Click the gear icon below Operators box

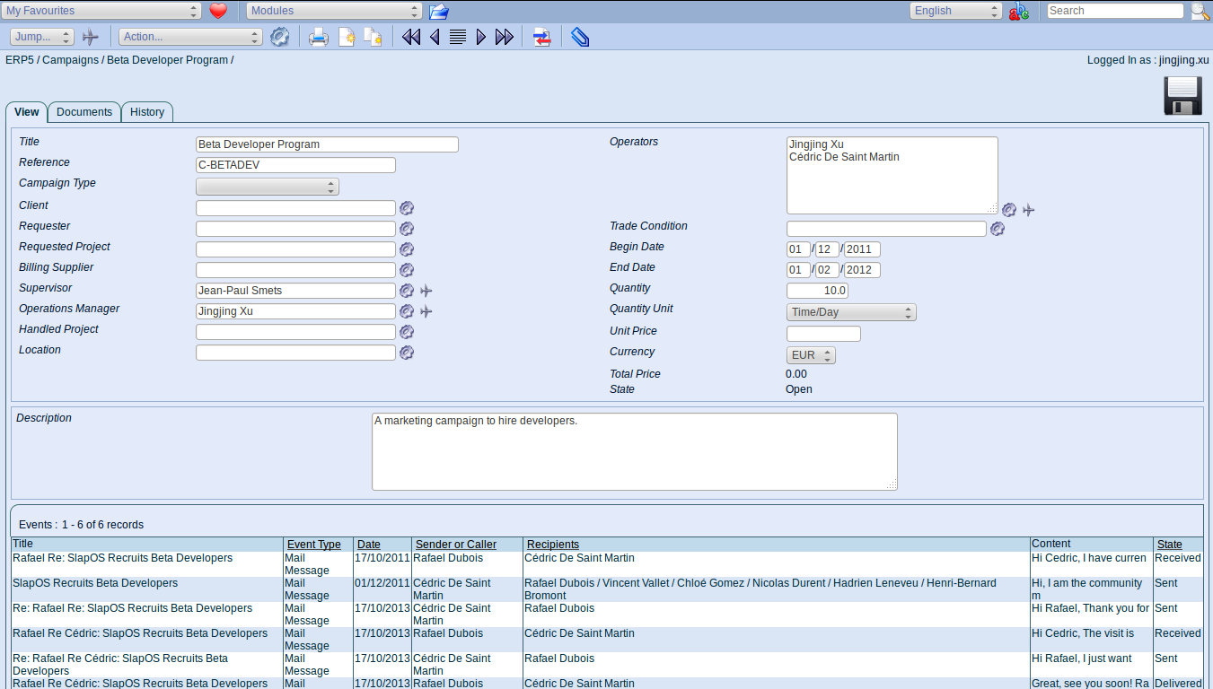(1009, 210)
